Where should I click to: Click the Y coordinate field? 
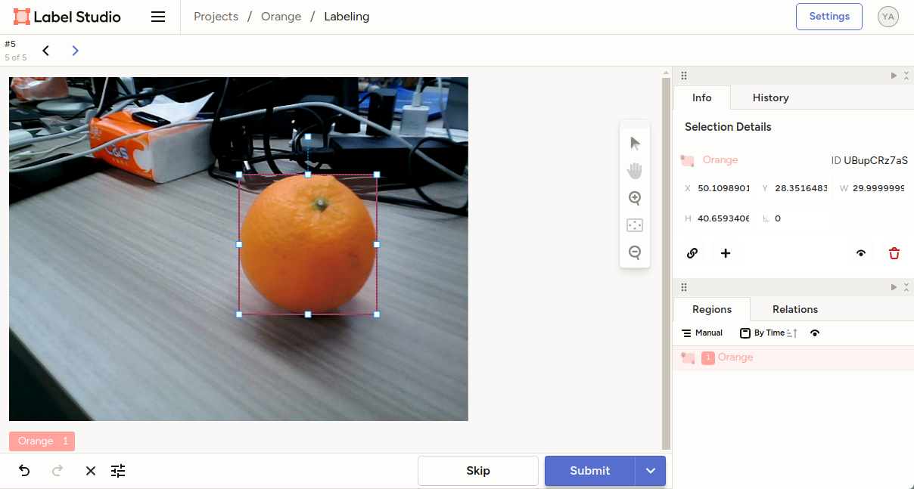[x=794, y=188]
